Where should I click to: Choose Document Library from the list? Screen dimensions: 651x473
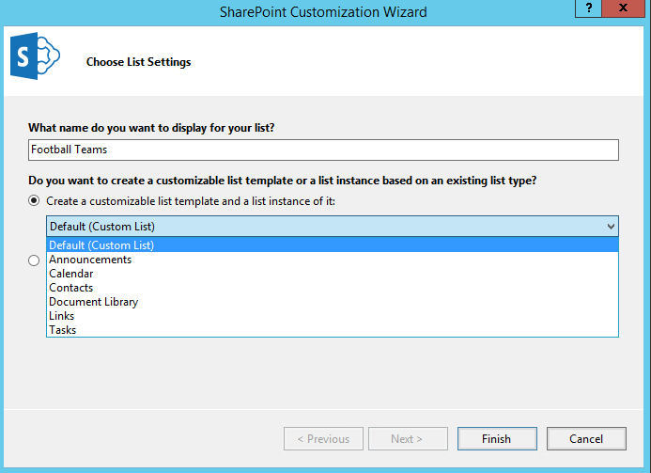click(333, 302)
